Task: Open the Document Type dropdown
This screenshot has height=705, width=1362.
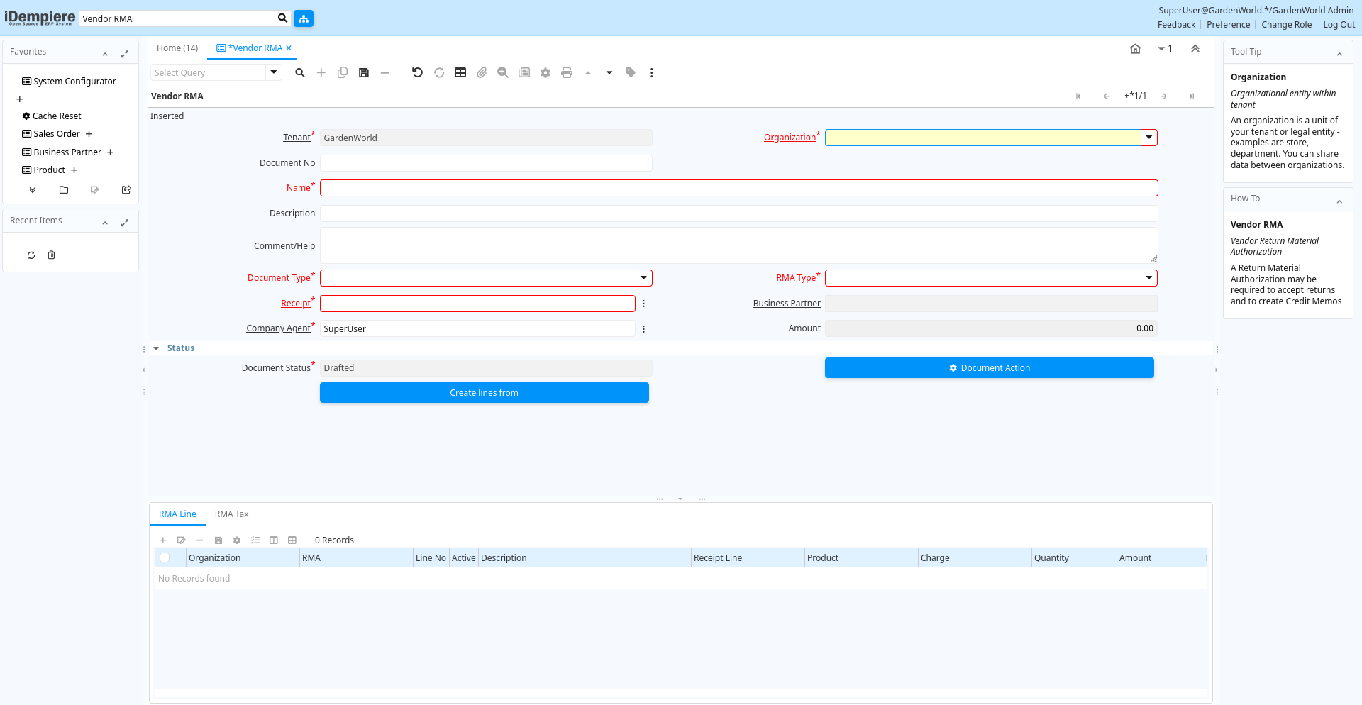Action: 644,278
